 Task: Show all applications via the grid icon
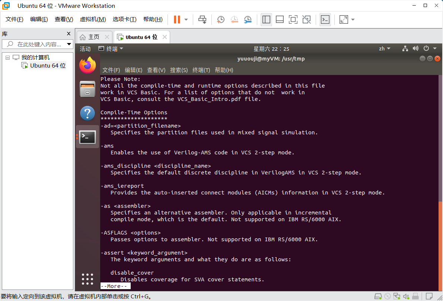(x=87, y=279)
